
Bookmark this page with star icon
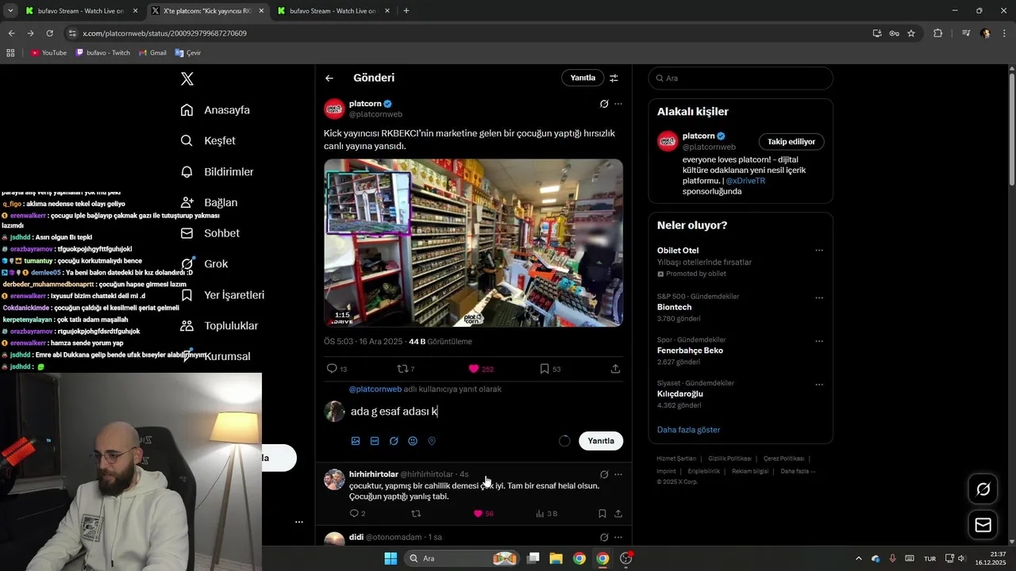[x=911, y=33]
